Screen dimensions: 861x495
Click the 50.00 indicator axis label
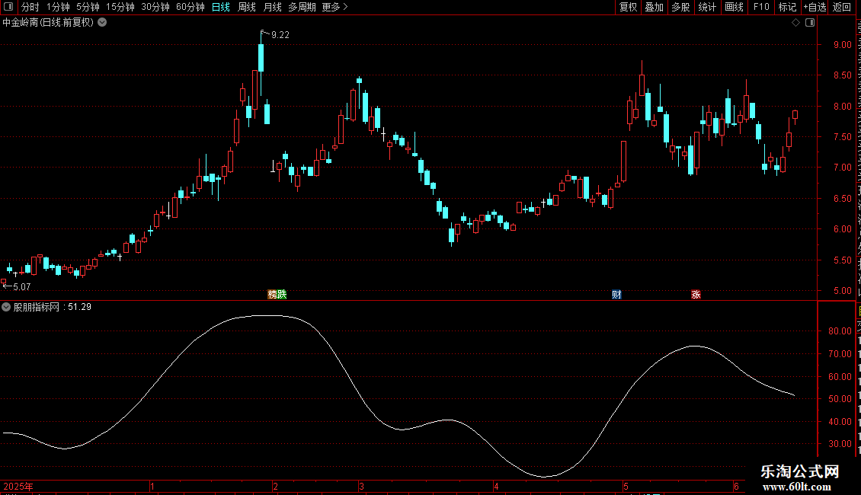(x=840, y=399)
